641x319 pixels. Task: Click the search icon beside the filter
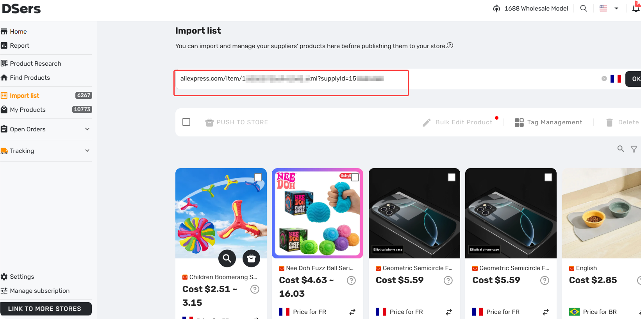pyautogui.click(x=620, y=149)
